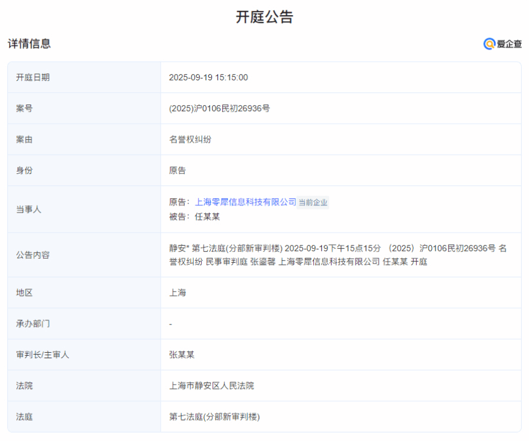The image size is (529, 441).
Task: Click the 承办部门 row label
Action: pos(33,324)
